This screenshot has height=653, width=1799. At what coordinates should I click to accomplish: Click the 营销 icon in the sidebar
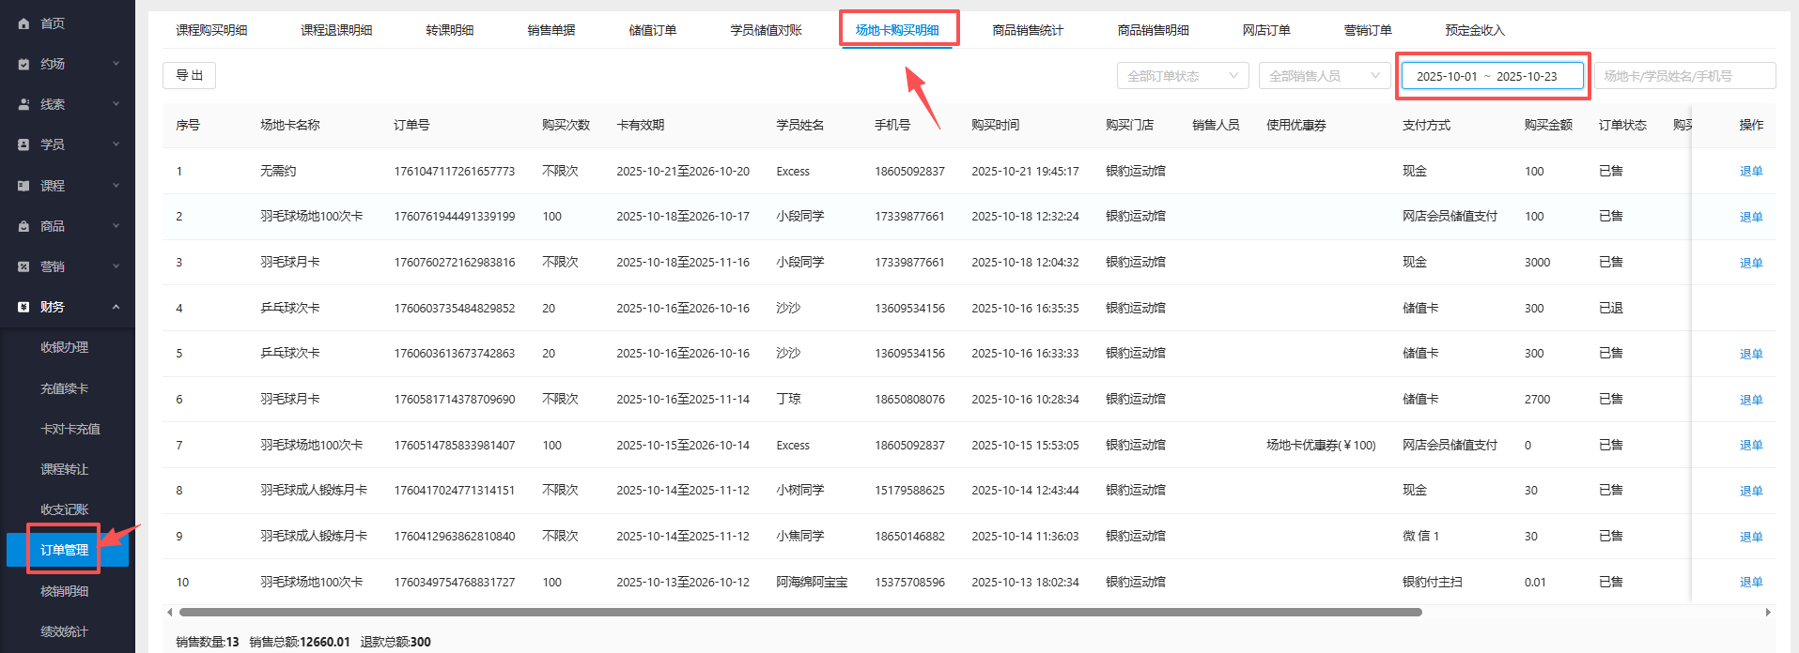23,266
